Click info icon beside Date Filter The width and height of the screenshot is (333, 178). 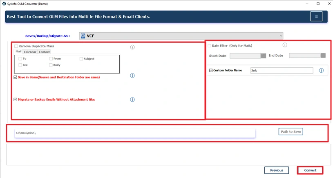click(285, 45)
